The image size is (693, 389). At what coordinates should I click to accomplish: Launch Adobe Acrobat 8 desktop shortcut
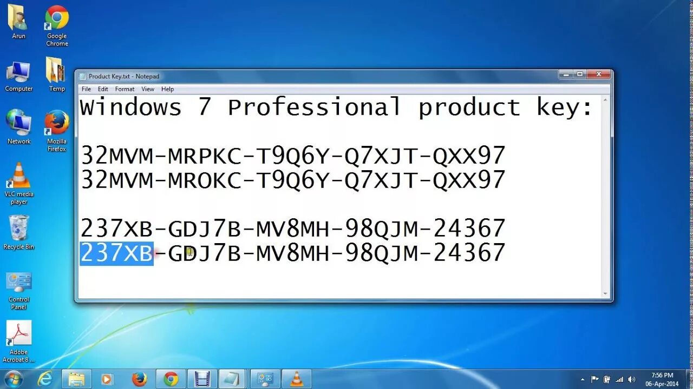19,341
